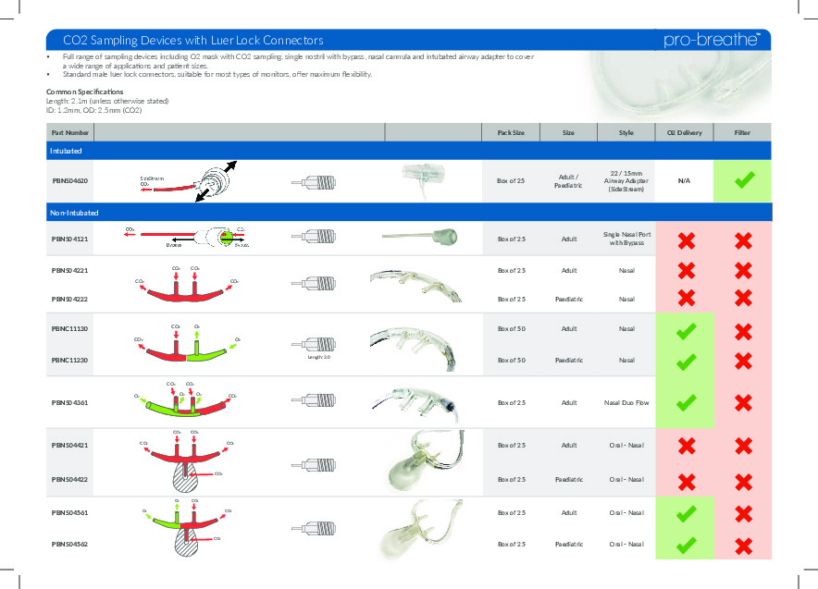Click the oral-nasal mask photo for PBNS04421
This screenshot has height=589, width=818.
[416, 461]
